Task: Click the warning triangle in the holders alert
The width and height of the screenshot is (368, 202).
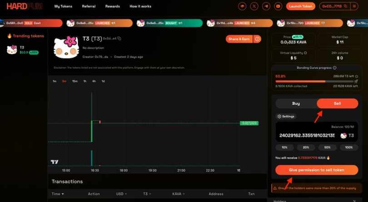Action: [x=275, y=188]
